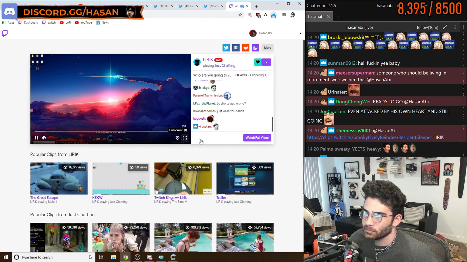Click the LIRIK channel avatar
The width and height of the screenshot is (467, 262).
[x=197, y=62]
